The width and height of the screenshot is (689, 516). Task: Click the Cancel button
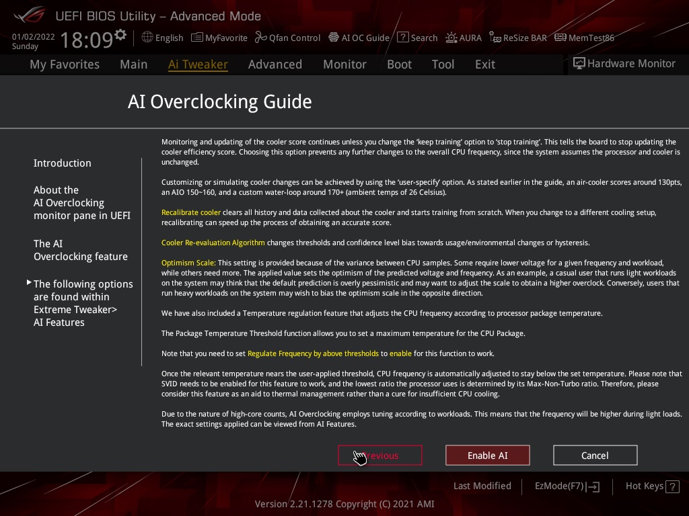coord(595,456)
